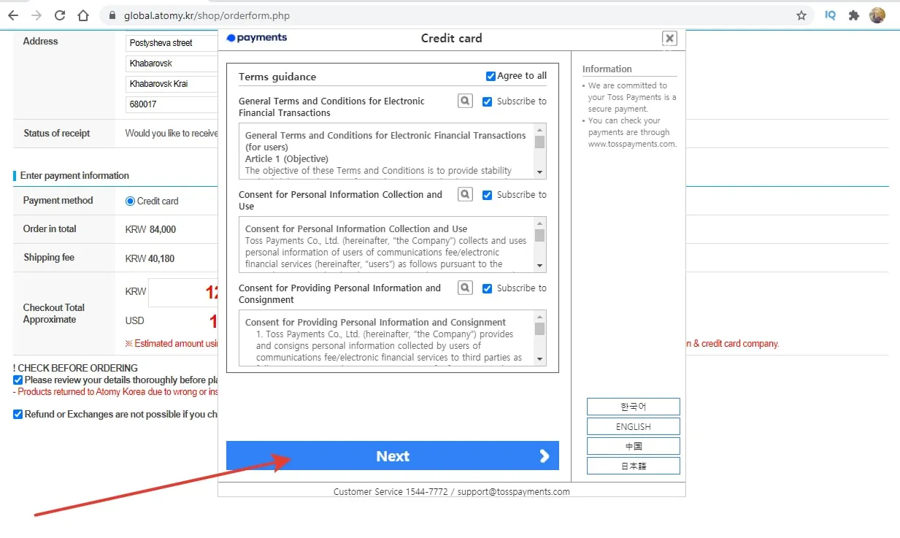Viewport: 900px width, 538px height.
Task: Open the Chrome profile avatar
Action: pyautogui.click(x=877, y=15)
